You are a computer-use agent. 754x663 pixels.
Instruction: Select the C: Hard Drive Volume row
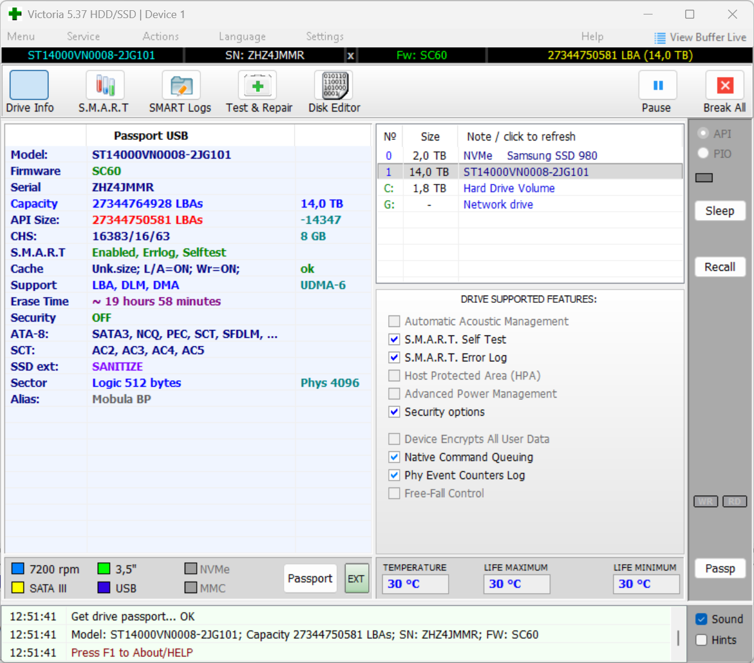click(530, 188)
